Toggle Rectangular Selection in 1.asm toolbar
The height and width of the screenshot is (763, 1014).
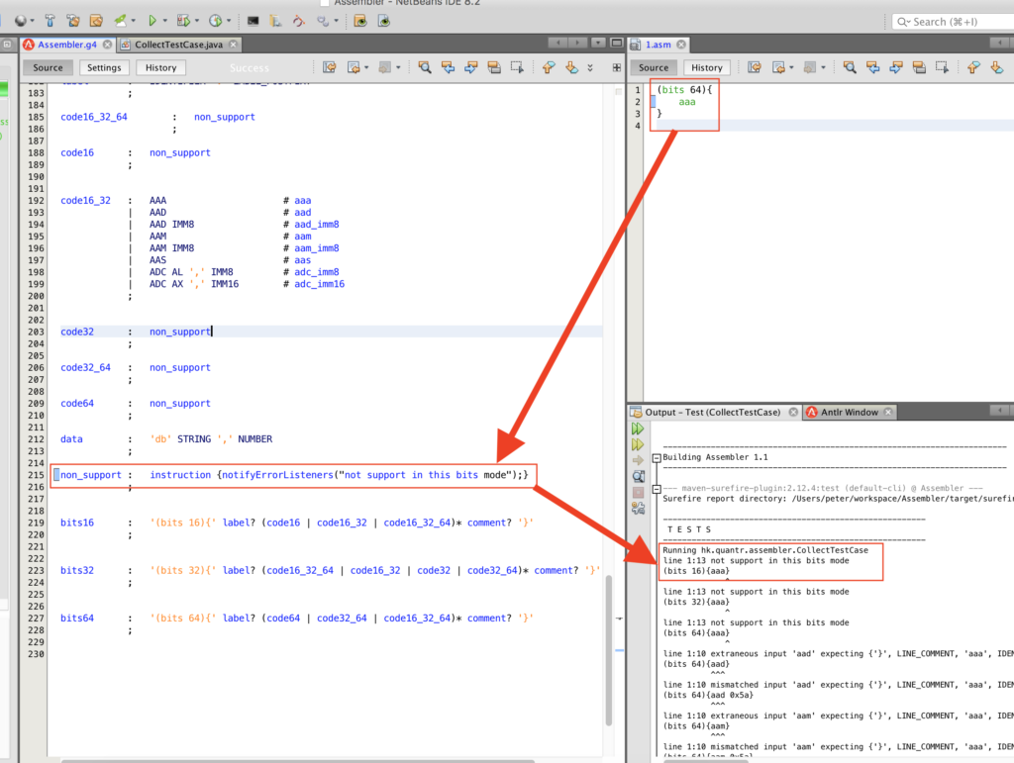943,67
